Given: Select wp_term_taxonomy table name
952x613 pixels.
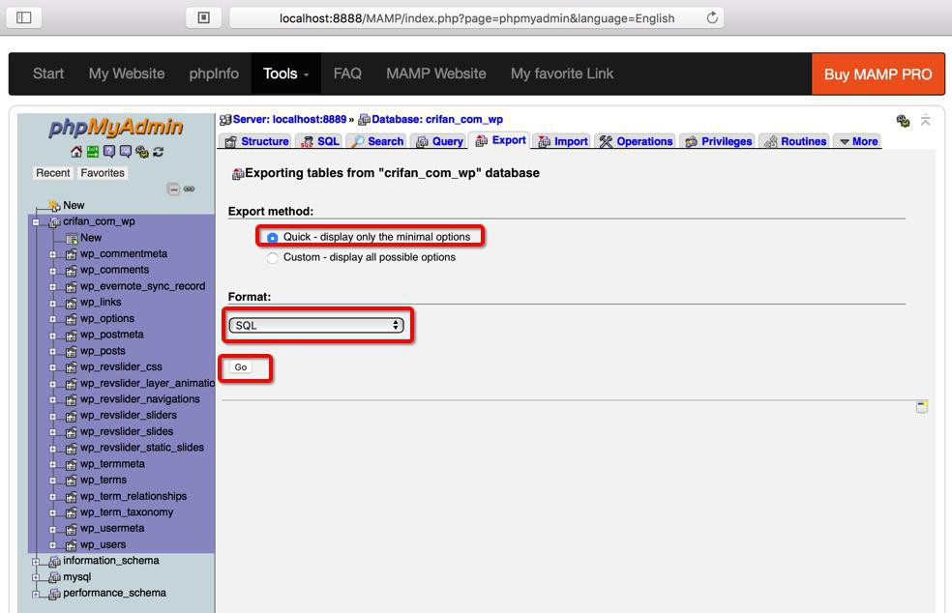Looking at the screenshot, I should click(x=127, y=512).
